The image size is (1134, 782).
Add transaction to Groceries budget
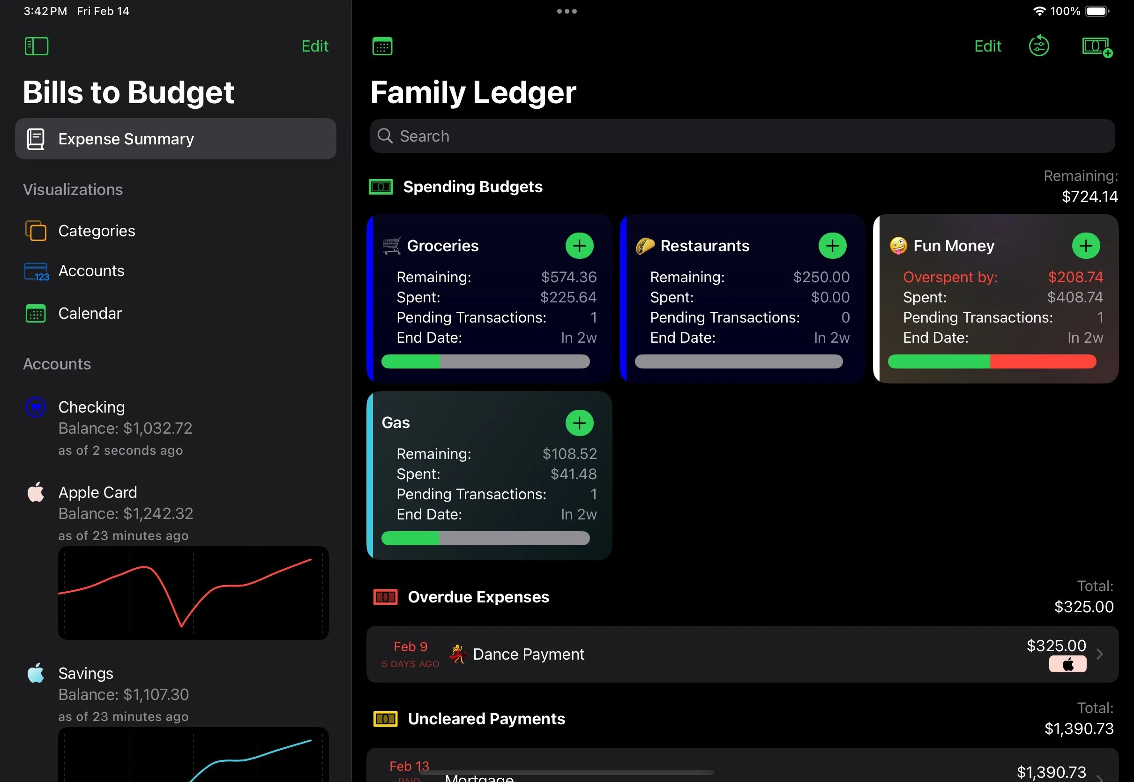(x=579, y=246)
